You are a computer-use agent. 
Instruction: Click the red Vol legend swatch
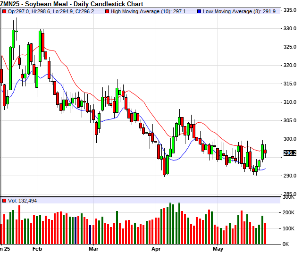tap(4, 201)
